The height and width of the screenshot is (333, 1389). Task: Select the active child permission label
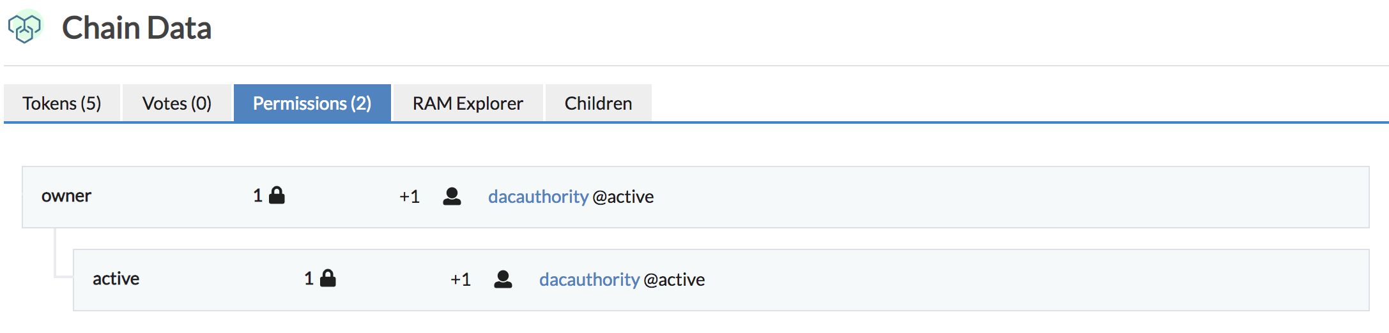click(116, 279)
